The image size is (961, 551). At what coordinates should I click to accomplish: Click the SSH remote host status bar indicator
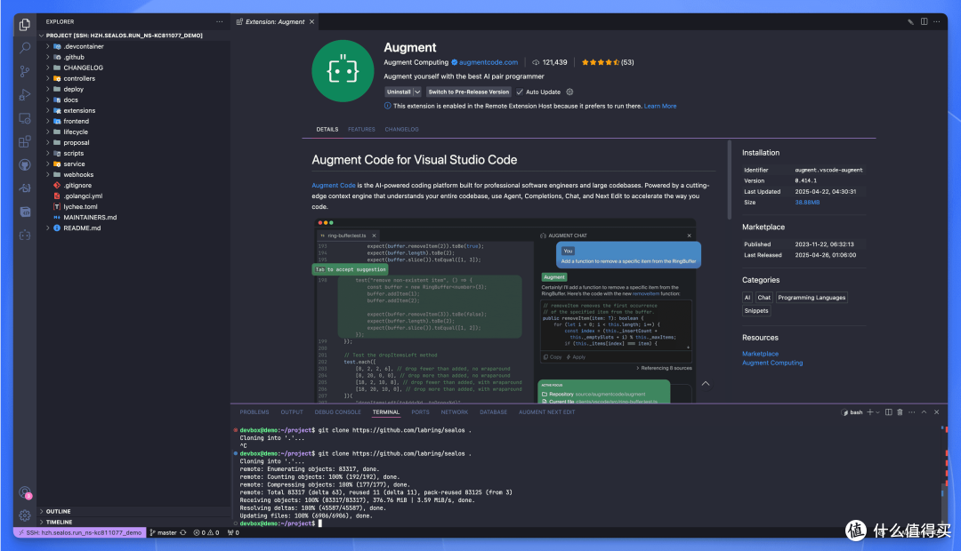pos(80,532)
